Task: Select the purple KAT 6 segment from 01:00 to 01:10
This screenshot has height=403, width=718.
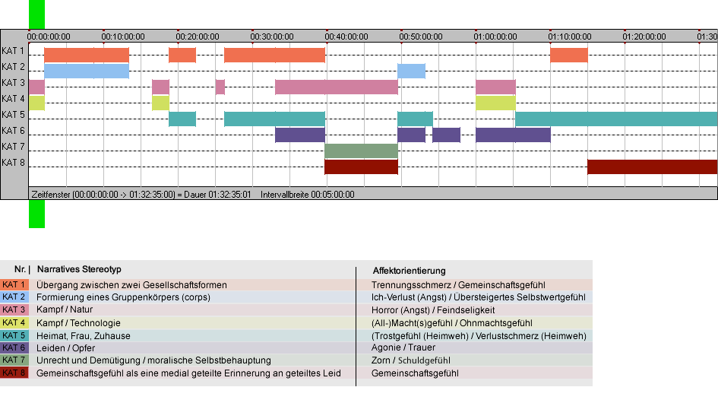Action: (514, 135)
